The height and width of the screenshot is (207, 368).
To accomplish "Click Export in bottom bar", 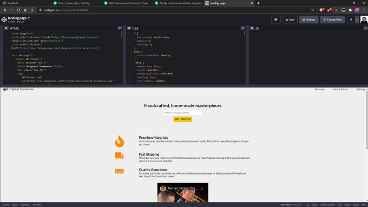I will pos(356,205).
